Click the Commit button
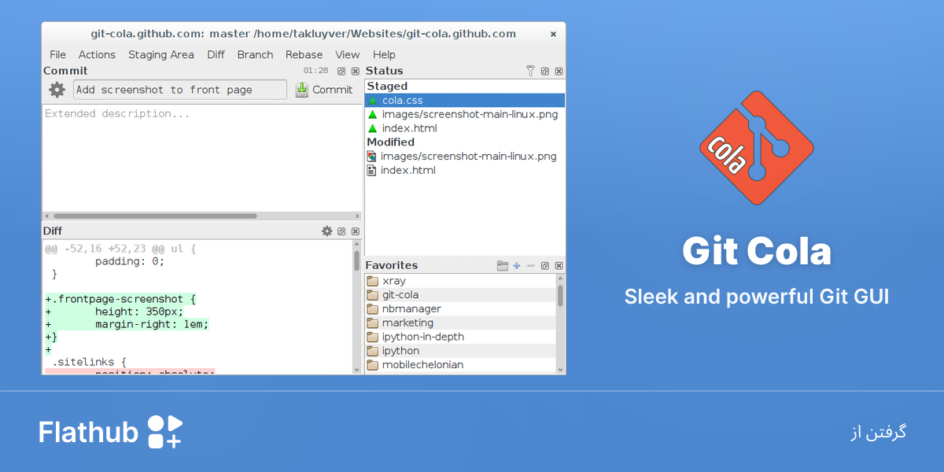944x472 pixels. point(324,90)
